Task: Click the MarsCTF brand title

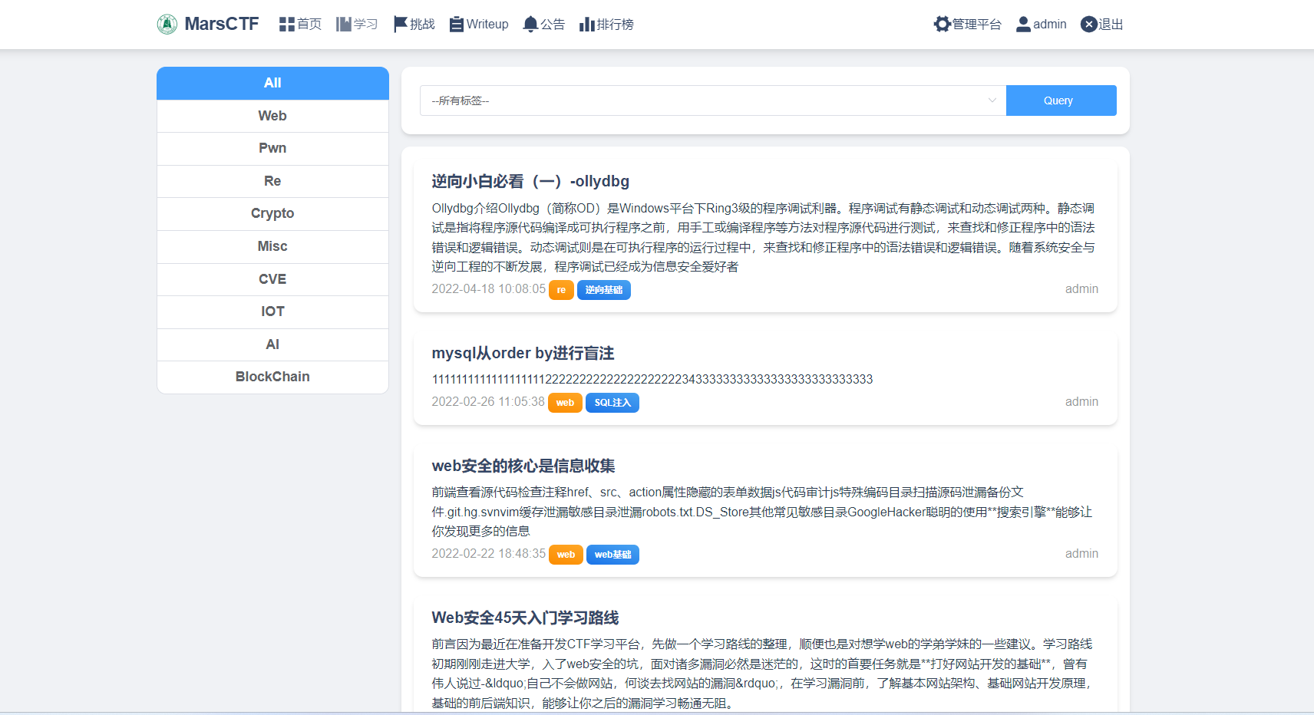Action: click(x=222, y=24)
